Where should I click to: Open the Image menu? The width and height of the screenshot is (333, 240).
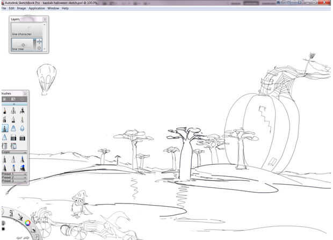pos(21,8)
